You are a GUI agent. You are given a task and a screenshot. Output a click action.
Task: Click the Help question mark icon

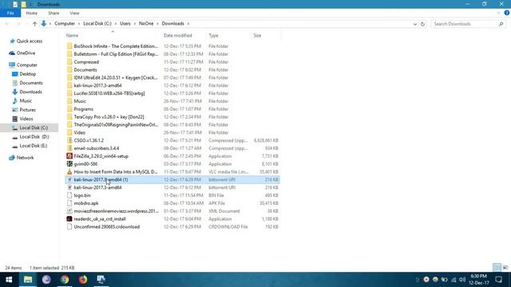(506, 13)
